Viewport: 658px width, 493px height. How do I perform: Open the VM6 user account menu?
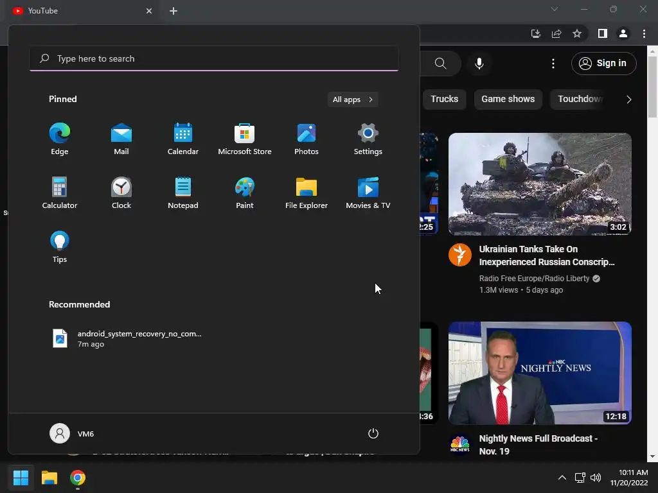tap(72, 433)
